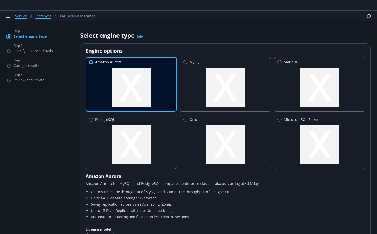Jump to Step 3 Configure settings
377x234 pixels.
click(x=29, y=66)
